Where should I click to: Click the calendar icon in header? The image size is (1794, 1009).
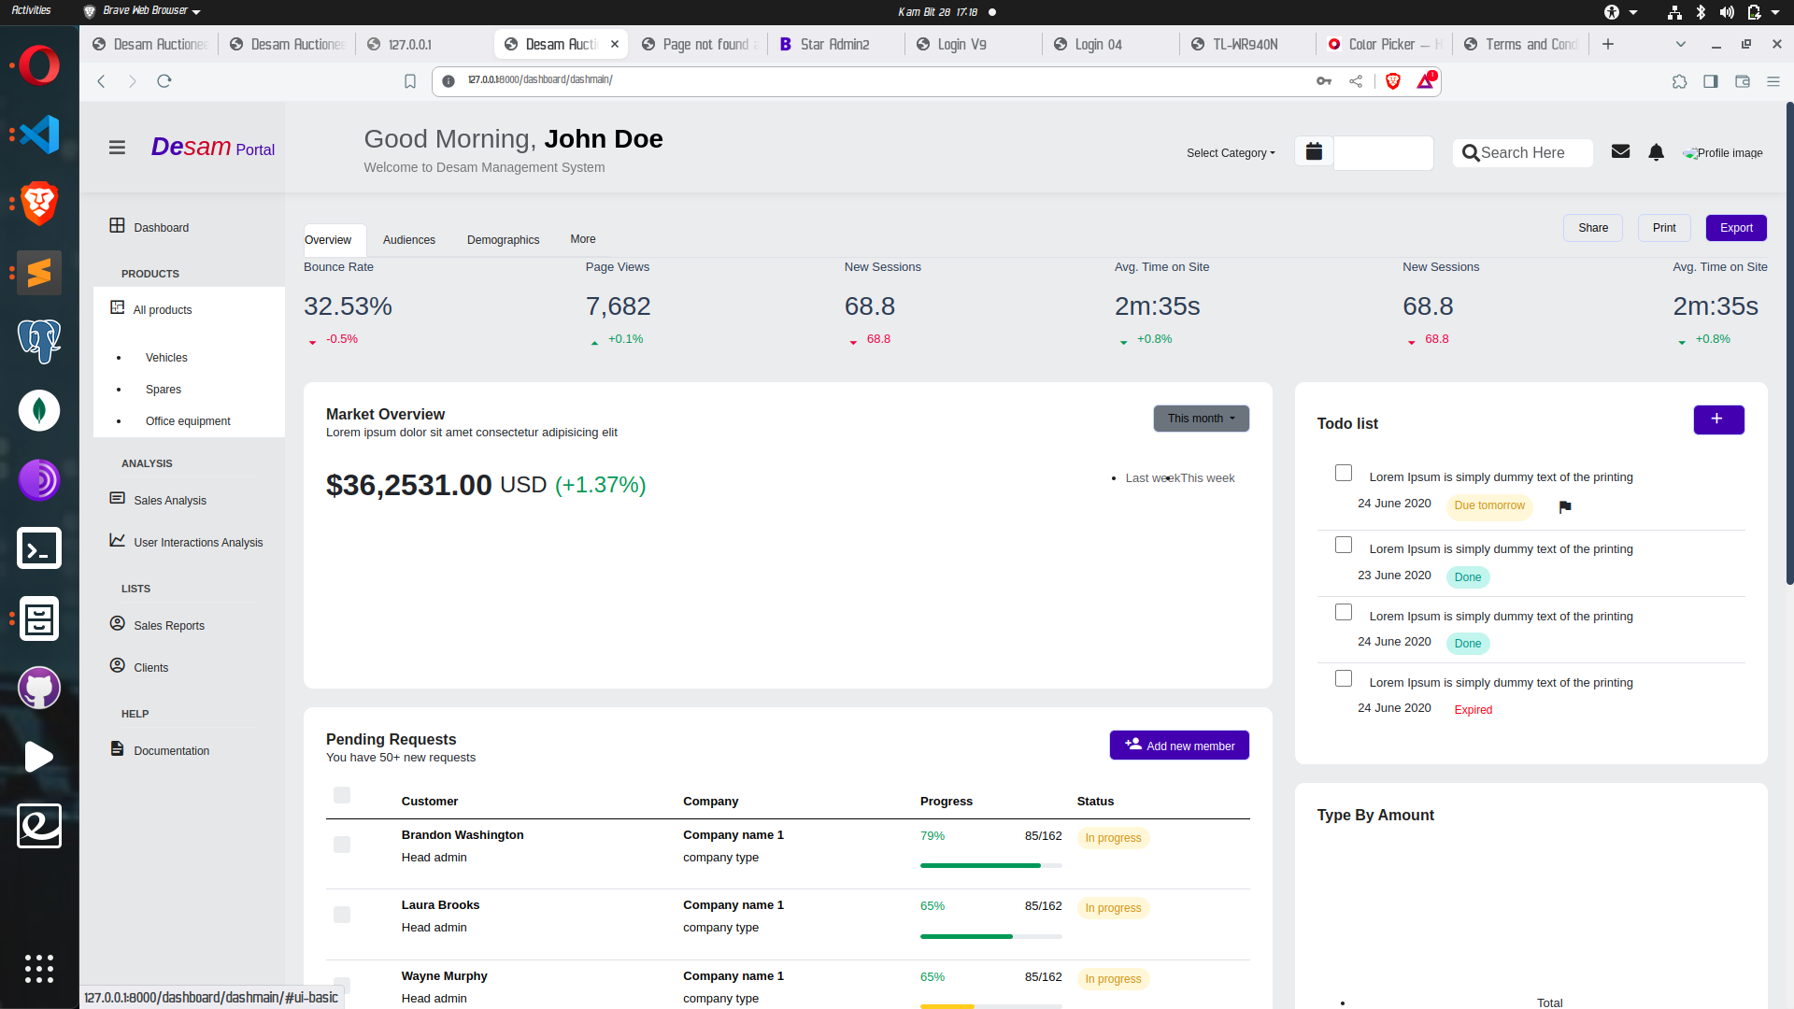pyautogui.click(x=1314, y=151)
